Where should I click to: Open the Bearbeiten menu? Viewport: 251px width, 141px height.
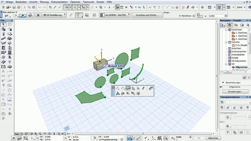[x=21, y=2]
